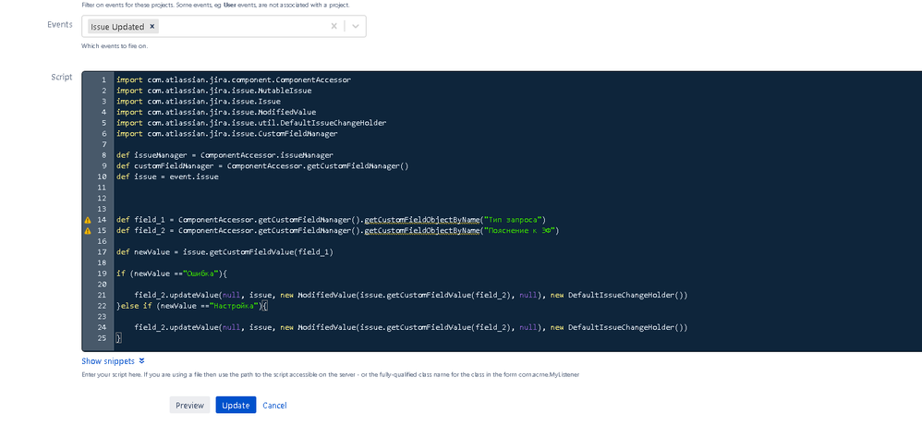Clear all selected events

point(334,27)
